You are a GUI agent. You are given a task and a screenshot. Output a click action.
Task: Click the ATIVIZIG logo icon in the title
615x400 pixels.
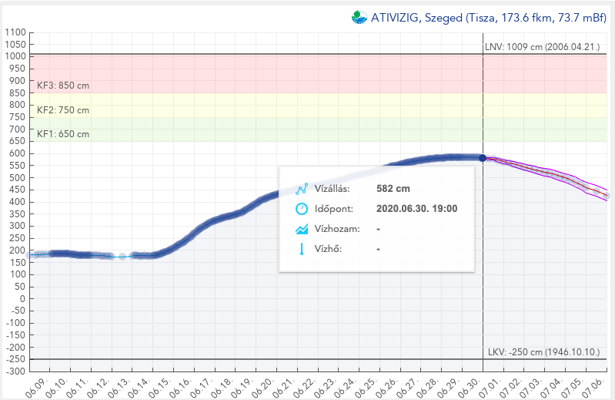(x=359, y=16)
